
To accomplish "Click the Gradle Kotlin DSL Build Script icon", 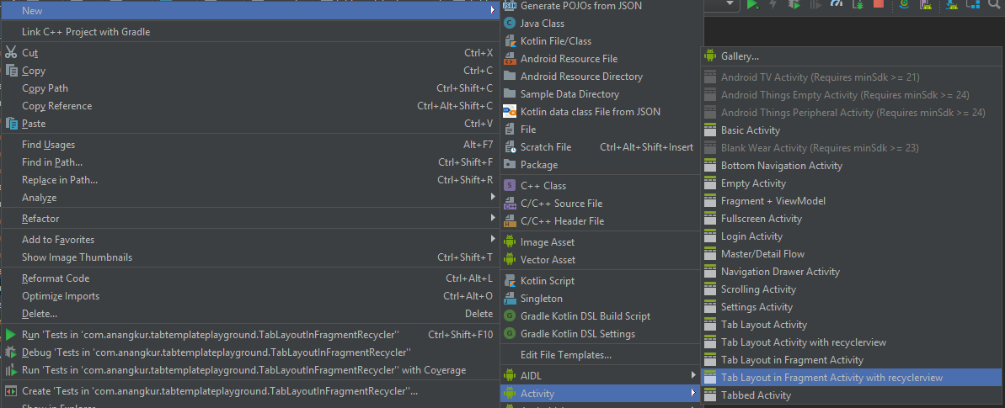I will tap(510, 315).
